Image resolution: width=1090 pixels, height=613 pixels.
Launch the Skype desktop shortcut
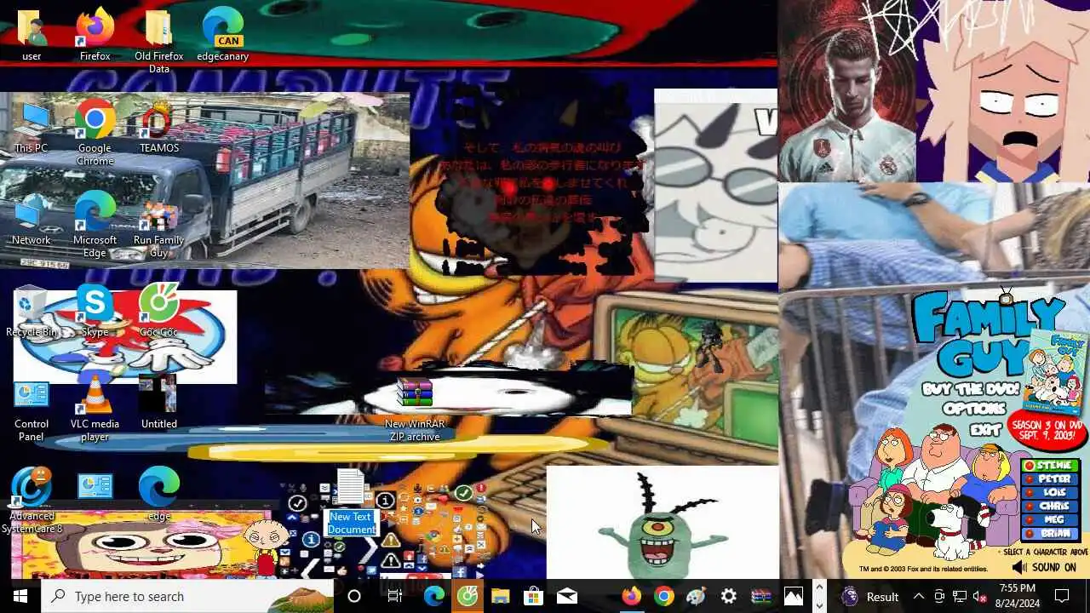[x=95, y=312]
